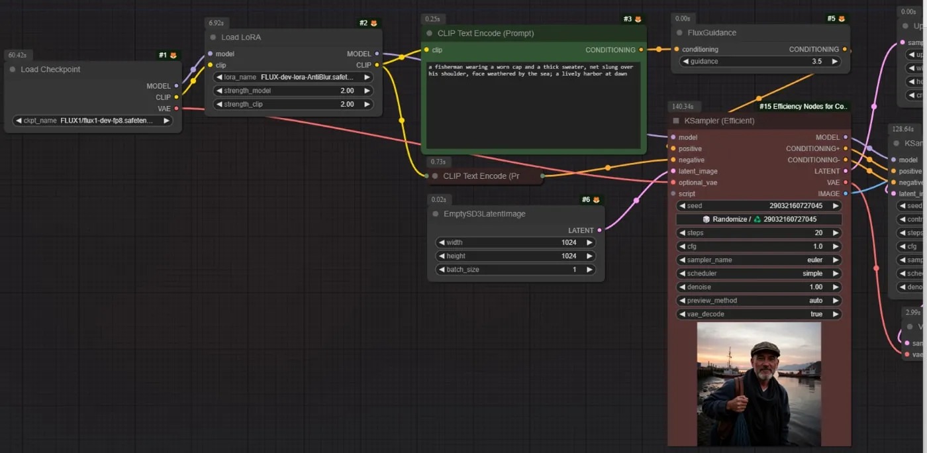Collapse the Load LoRA node via title dot

(x=213, y=37)
